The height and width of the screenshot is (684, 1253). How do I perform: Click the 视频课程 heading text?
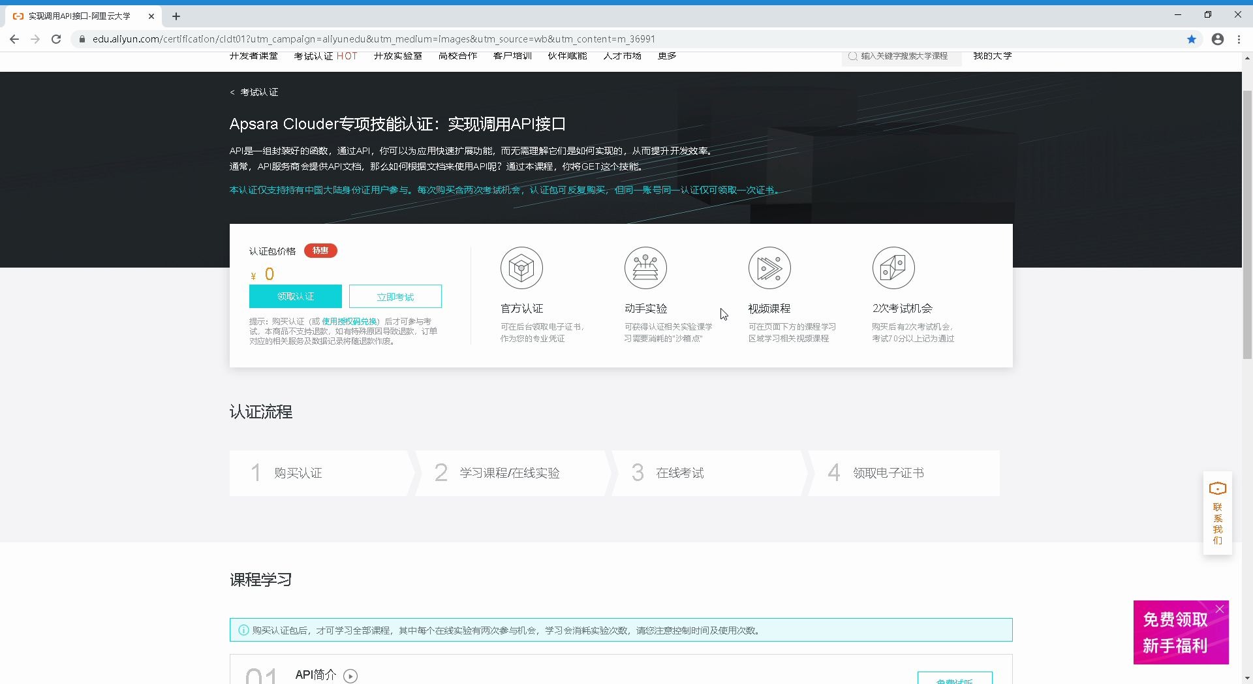click(769, 308)
